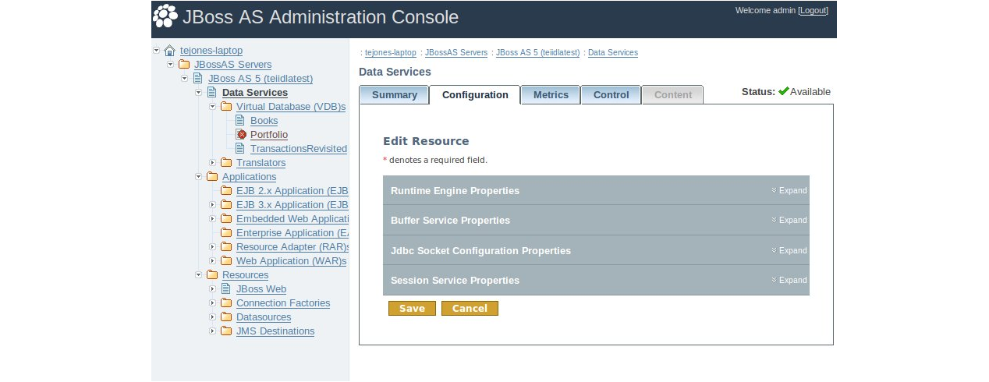The image size is (989, 382).
Task: Click the green Available status checkmark
Action: click(784, 91)
